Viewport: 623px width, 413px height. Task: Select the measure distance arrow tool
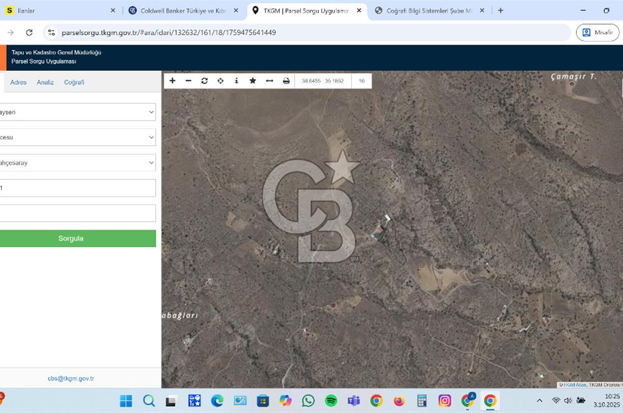coord(269,81)
